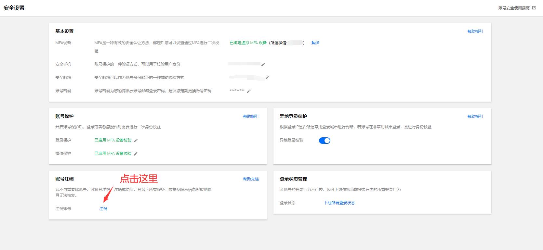This screenshot has height=250, width=543.
Task: Edit 登录保护 setting pencil icon
Action: (136, 140)
